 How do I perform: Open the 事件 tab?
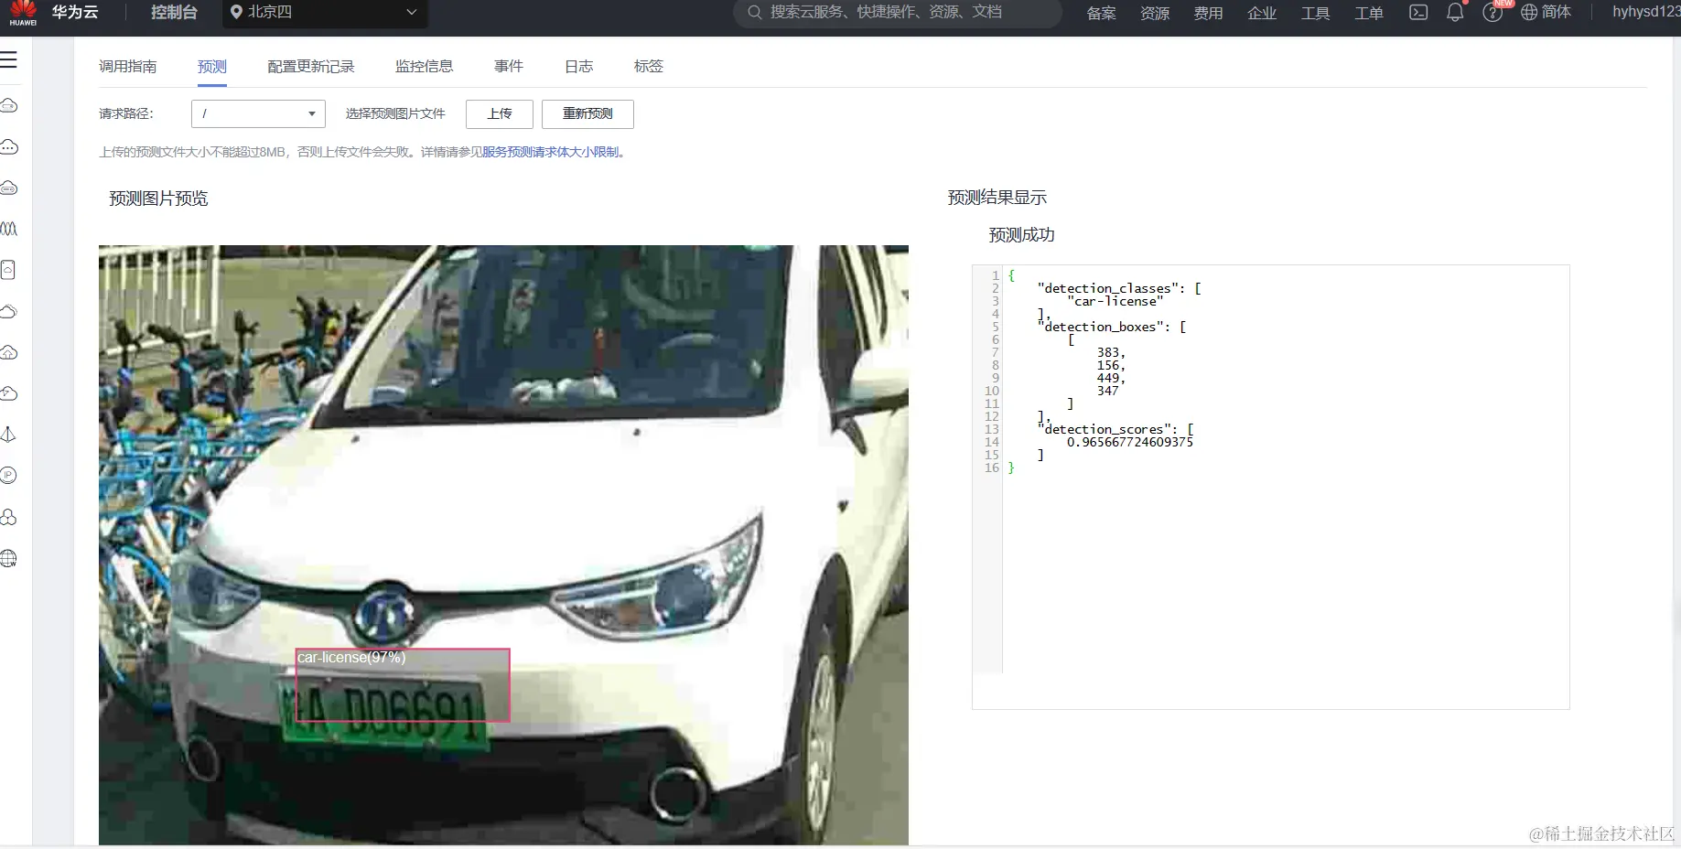[509, 66]
